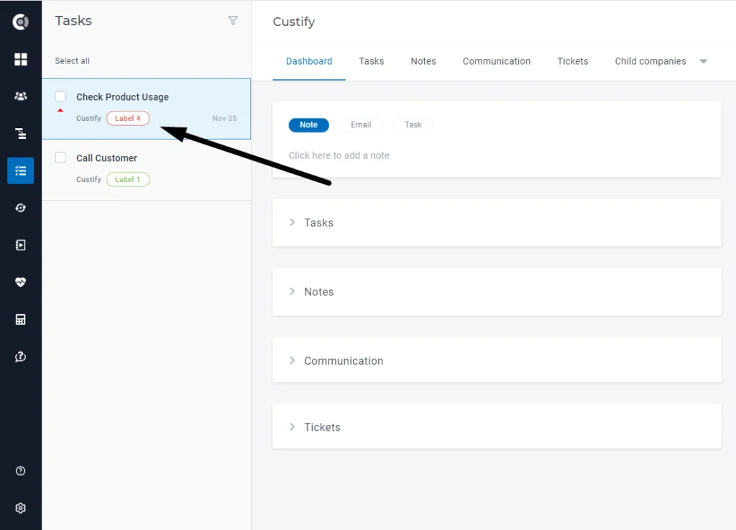This screenshot has height=530, width=736.
Task: Tick the Call Customer checkbox
Action: (60, 157)
